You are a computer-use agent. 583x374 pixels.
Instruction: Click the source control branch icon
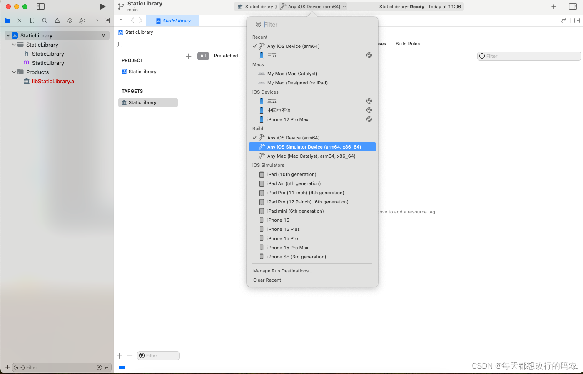coord(121,7)
